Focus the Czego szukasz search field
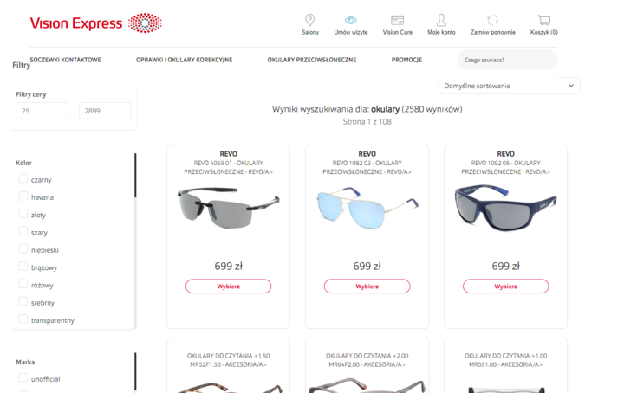Image resolution: width=624 pixels, height=393 pixels. (x=507, y=60)
